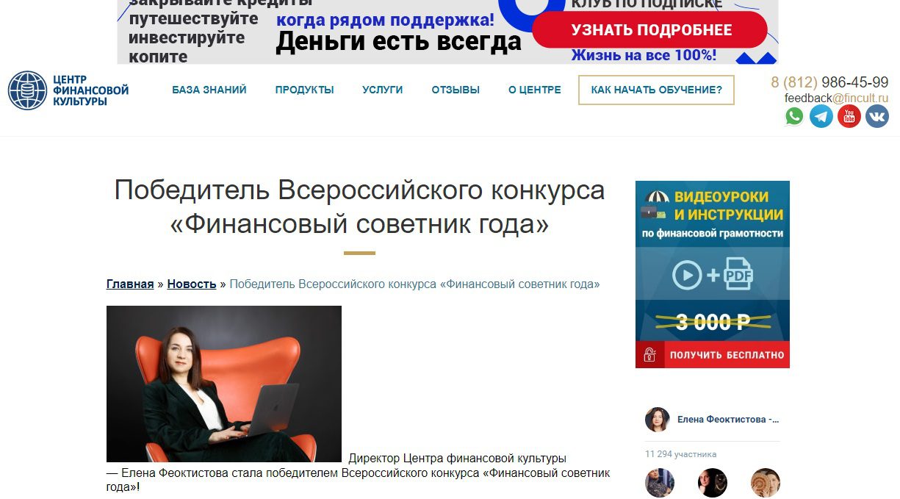Click the Как начать обучение? button
Screen dimensions: 900x499
[656, 90]
